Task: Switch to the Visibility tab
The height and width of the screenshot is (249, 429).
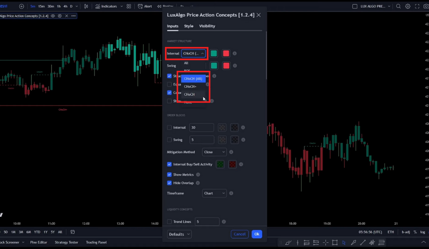Action: pos(207,26)
